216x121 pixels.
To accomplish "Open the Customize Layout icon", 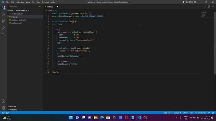I will click(195, 2).
